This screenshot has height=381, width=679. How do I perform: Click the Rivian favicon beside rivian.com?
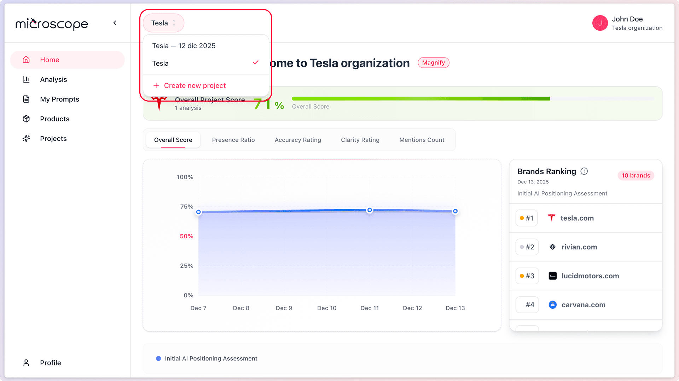tap(552, 247)
